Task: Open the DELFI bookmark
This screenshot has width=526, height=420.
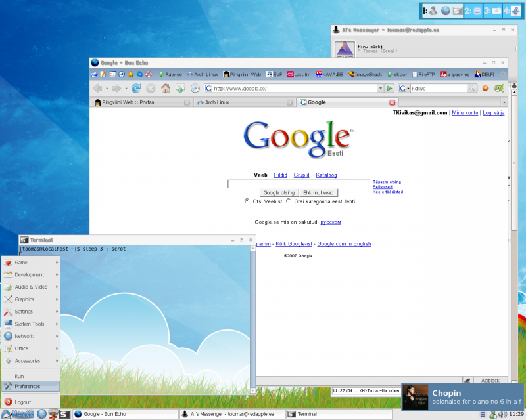Action: [x=485, y=74]
